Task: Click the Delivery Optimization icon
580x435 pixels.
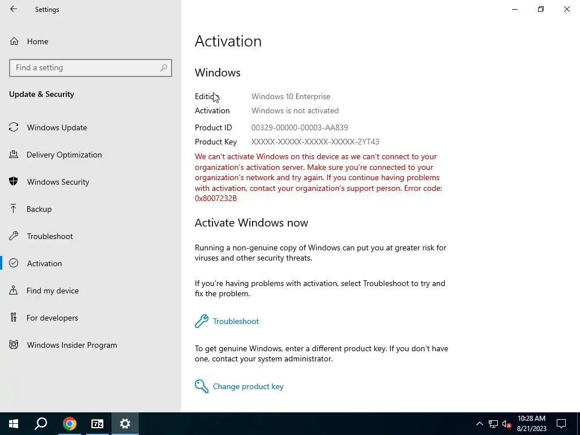Action: point(14,154)
